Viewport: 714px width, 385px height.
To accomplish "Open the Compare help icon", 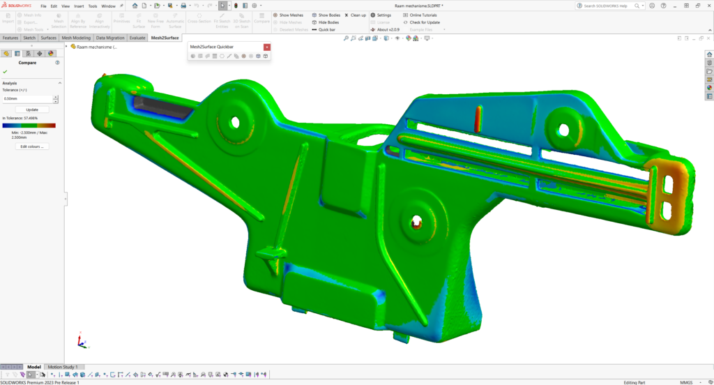I will coord(57,62).
